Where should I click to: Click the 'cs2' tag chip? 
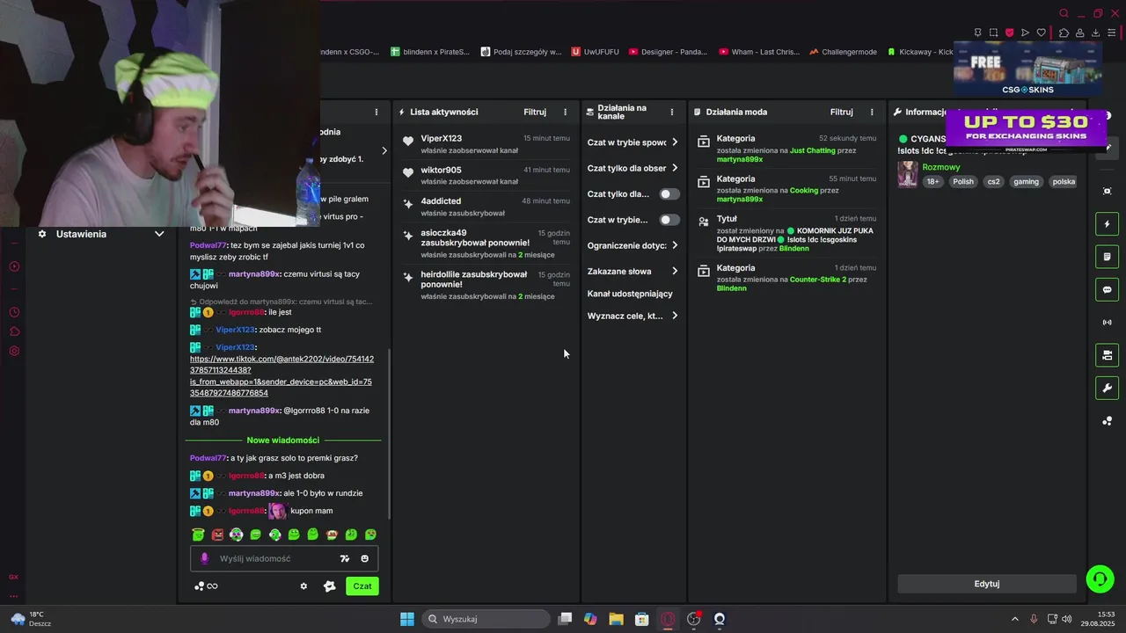993,182
